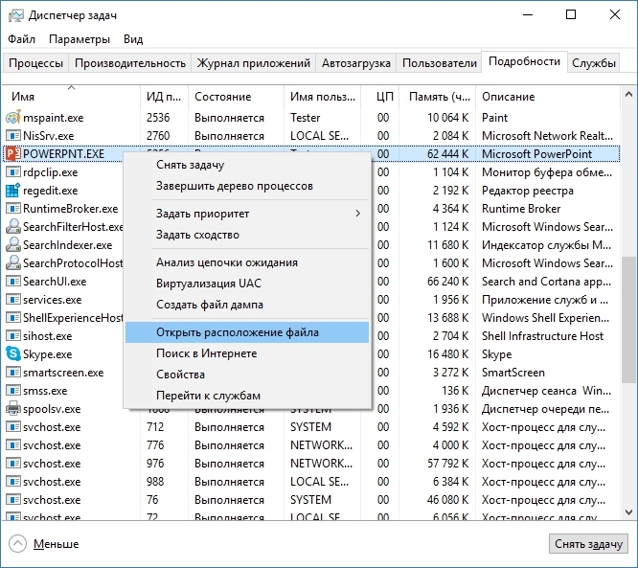The width and height of the screenshot is (638, 568).
Task: Click the RuntimeBroker.exe process icon
Action: [13, 208]
